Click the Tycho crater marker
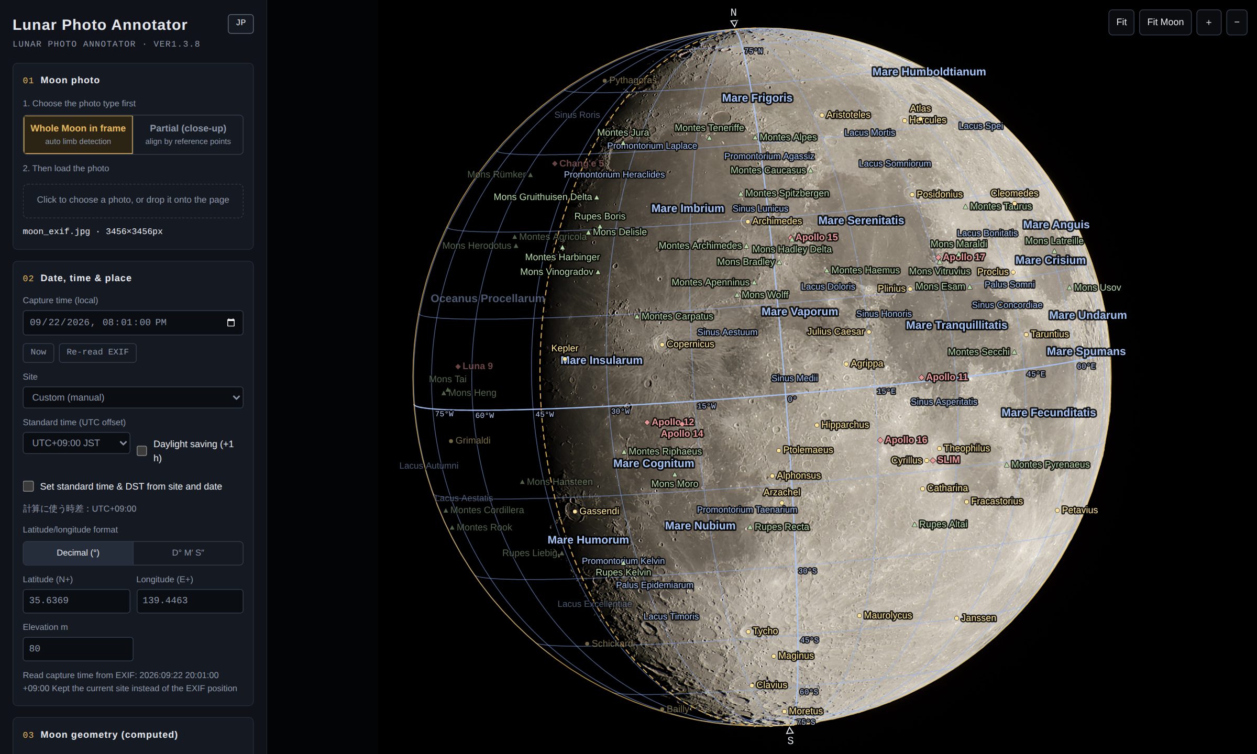 pyautogui.click(x=748, y=632)
